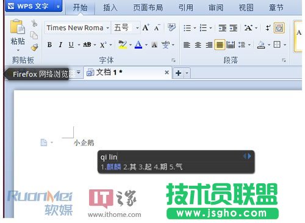Viewport: 305px width, 223px height.
Task: Expand the font color dropdown arrow
Action: click(146, 45)
